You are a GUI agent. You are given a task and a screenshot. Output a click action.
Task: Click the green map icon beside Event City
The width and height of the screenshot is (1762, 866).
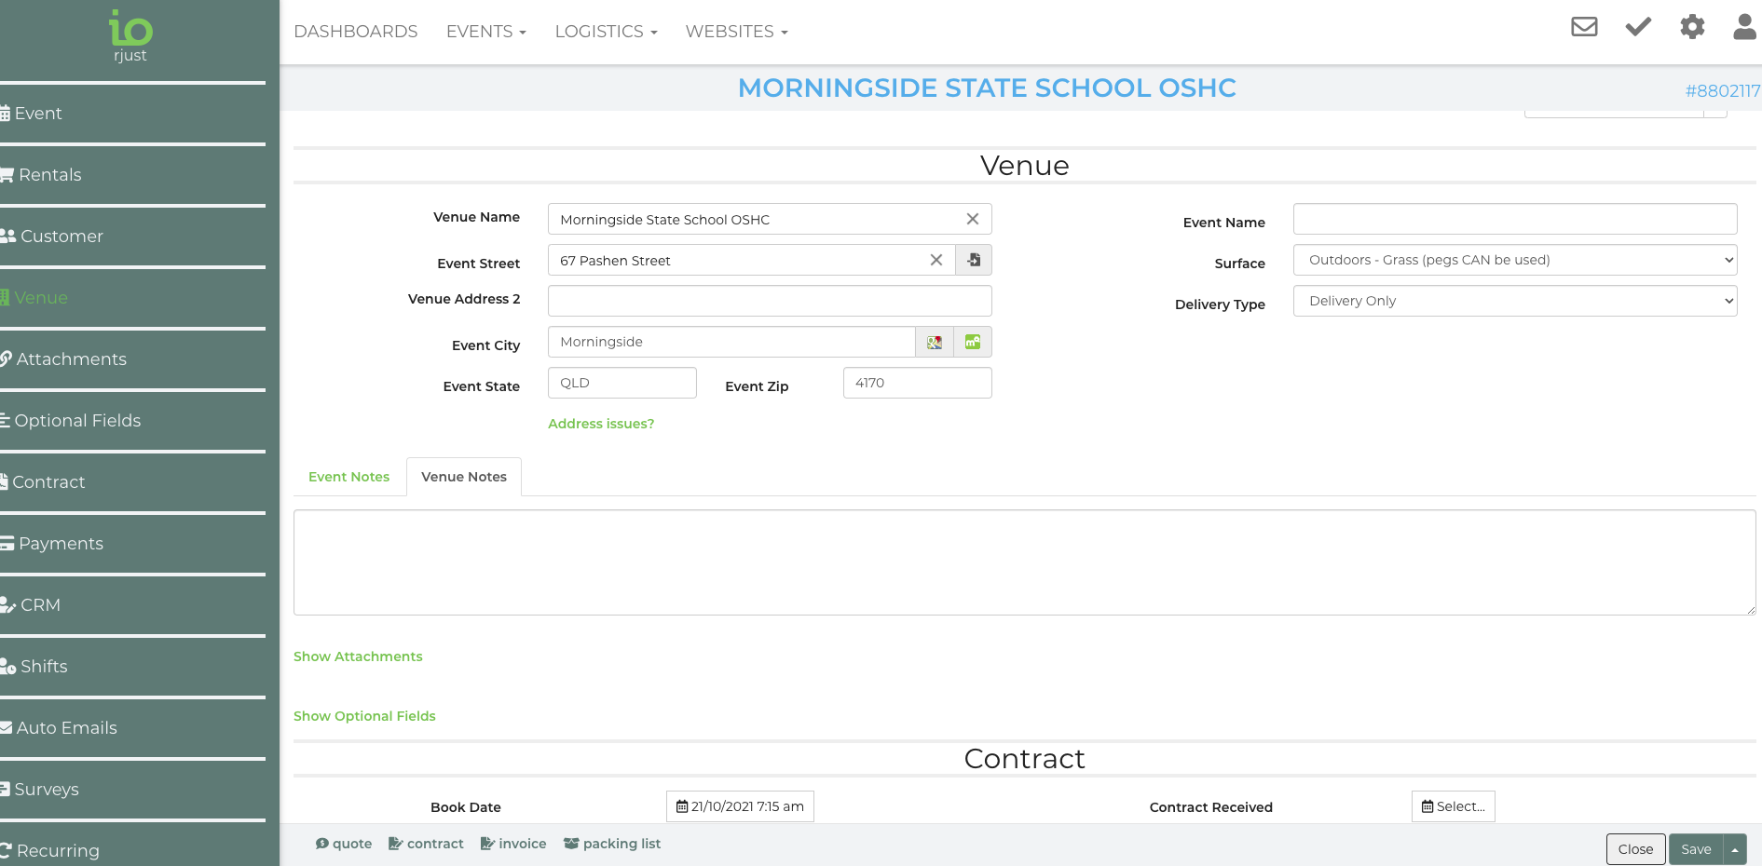coord(973,343)
